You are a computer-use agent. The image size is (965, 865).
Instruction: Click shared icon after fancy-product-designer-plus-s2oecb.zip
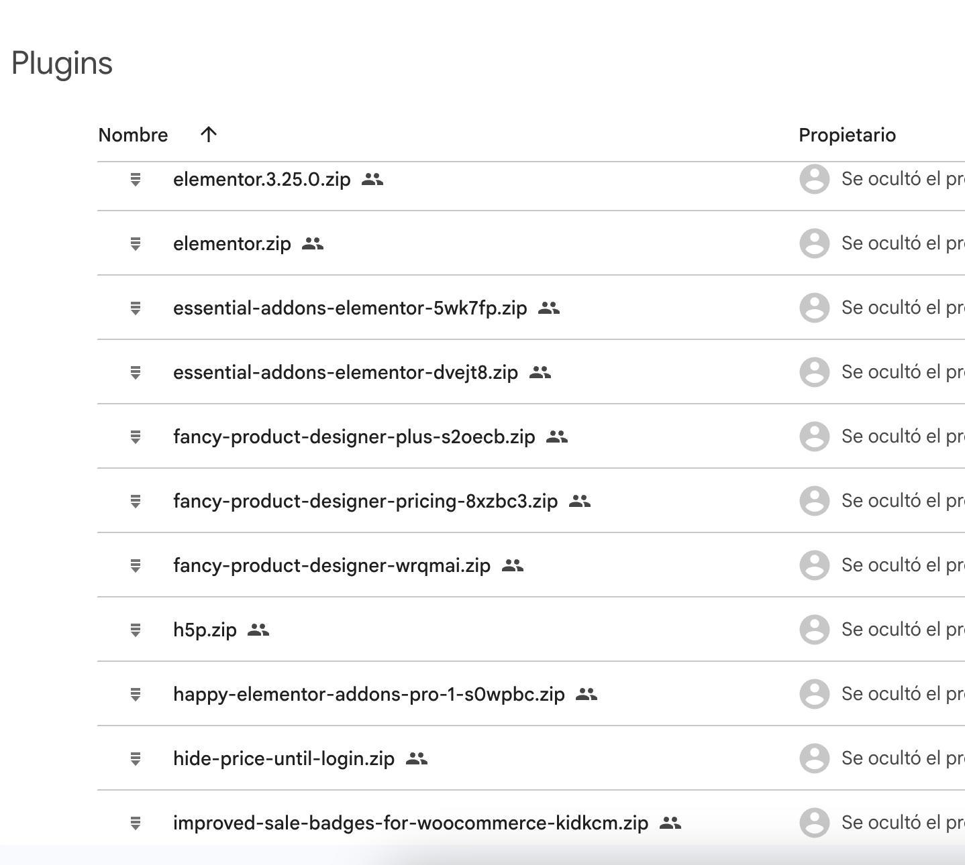[x=557, y=437]
